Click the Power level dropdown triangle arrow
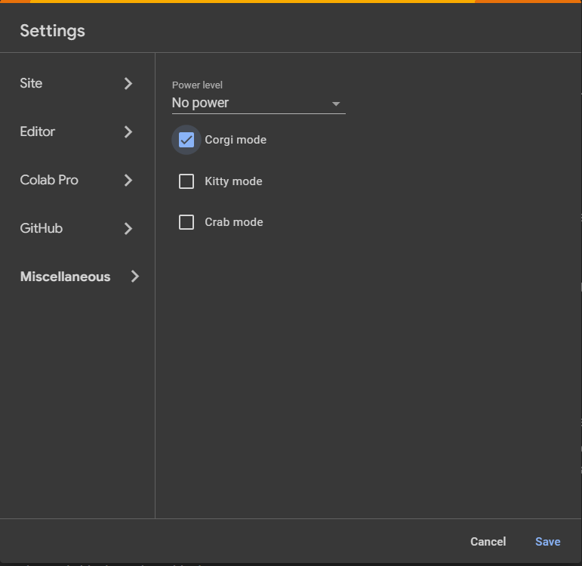The height and width of the screenshot is (566, 582). tap(336, 104)
